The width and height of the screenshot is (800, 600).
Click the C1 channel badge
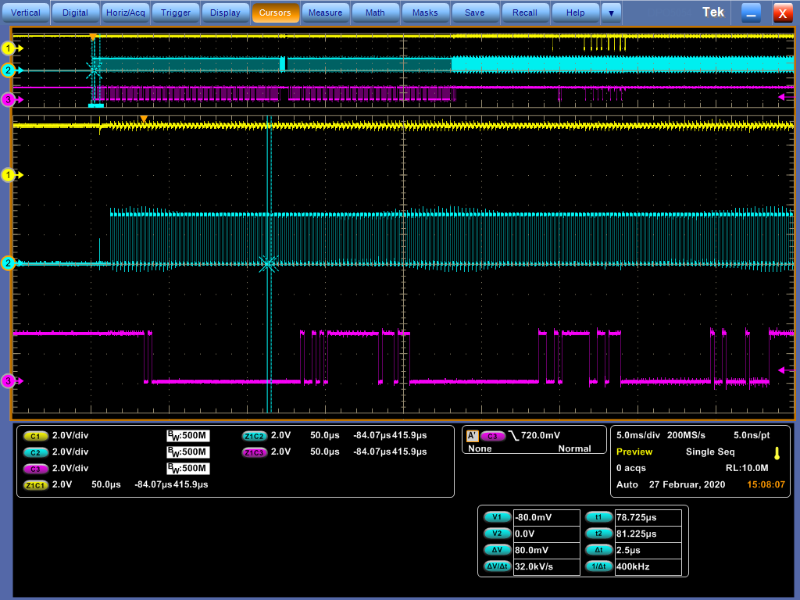[35, 436]
